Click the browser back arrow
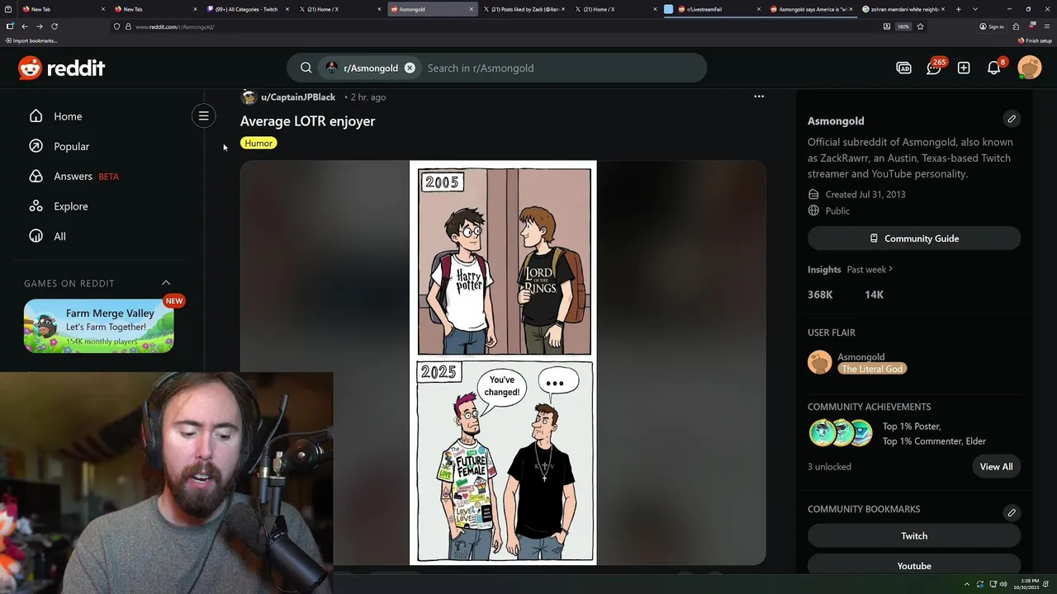The width and height of the screenshot is (1057, 594). 25,26
